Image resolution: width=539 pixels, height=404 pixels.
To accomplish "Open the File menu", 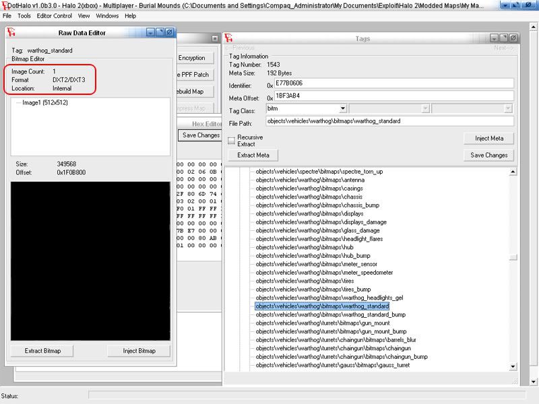I will (7, 15).
